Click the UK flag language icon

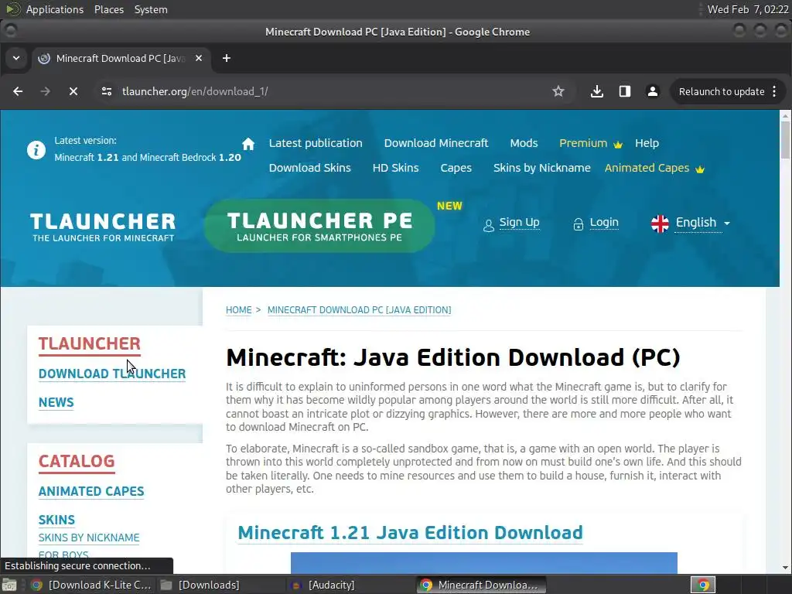coord(661,224)
